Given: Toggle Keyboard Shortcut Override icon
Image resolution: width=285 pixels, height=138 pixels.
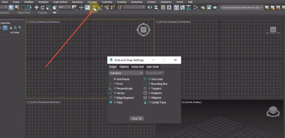Looking at the screenshot, I should [x=88, y=7].
